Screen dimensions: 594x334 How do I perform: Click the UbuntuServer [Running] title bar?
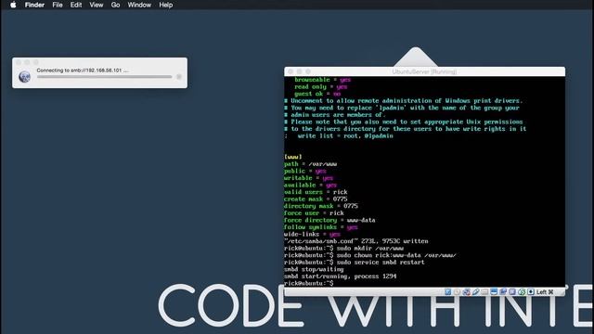pyautogui.click(x=424, y=71)
